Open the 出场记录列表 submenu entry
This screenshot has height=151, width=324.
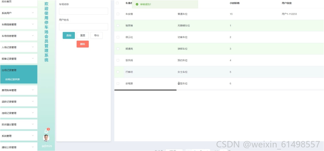(19, 79)
